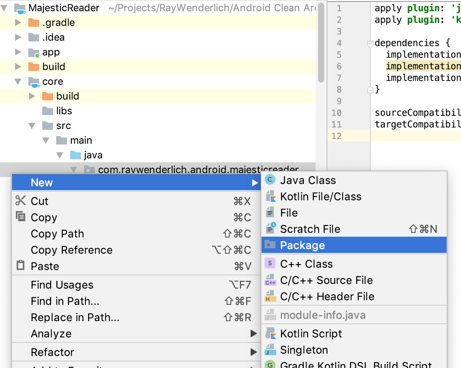
Task: Open the New submenu
Action: (x=136, y=182)
